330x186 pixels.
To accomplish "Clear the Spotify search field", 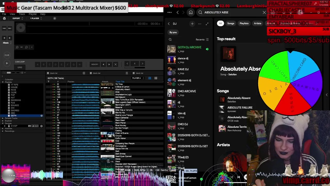I will click(264, 12).
